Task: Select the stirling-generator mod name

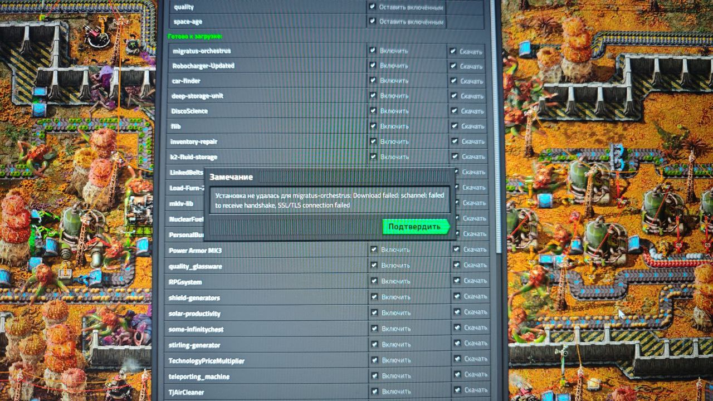Action: [194, 345]
